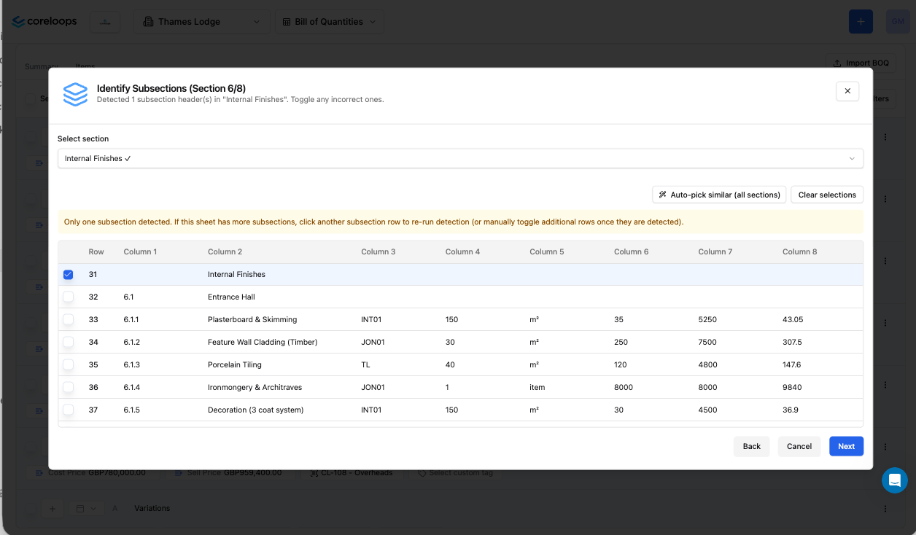Open the Intercom chat bubble

pyautogui.click(x=894, y=480)
